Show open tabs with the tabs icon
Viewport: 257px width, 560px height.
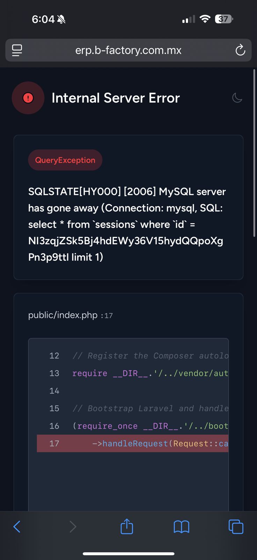236,526
